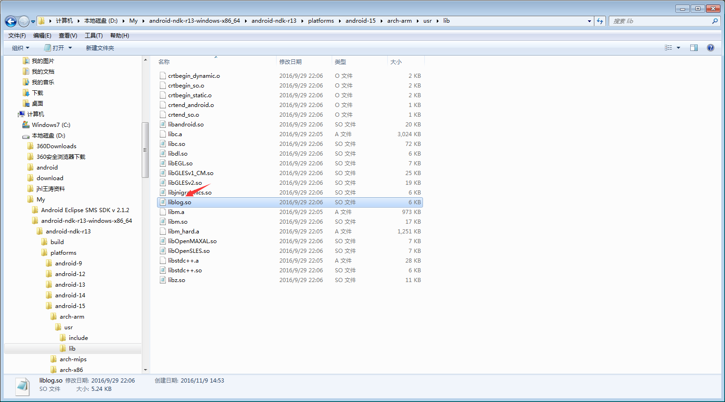This screenshot has height=402, width=725.
Task: Click the Forward navigation arrow button
Action: 24,21
